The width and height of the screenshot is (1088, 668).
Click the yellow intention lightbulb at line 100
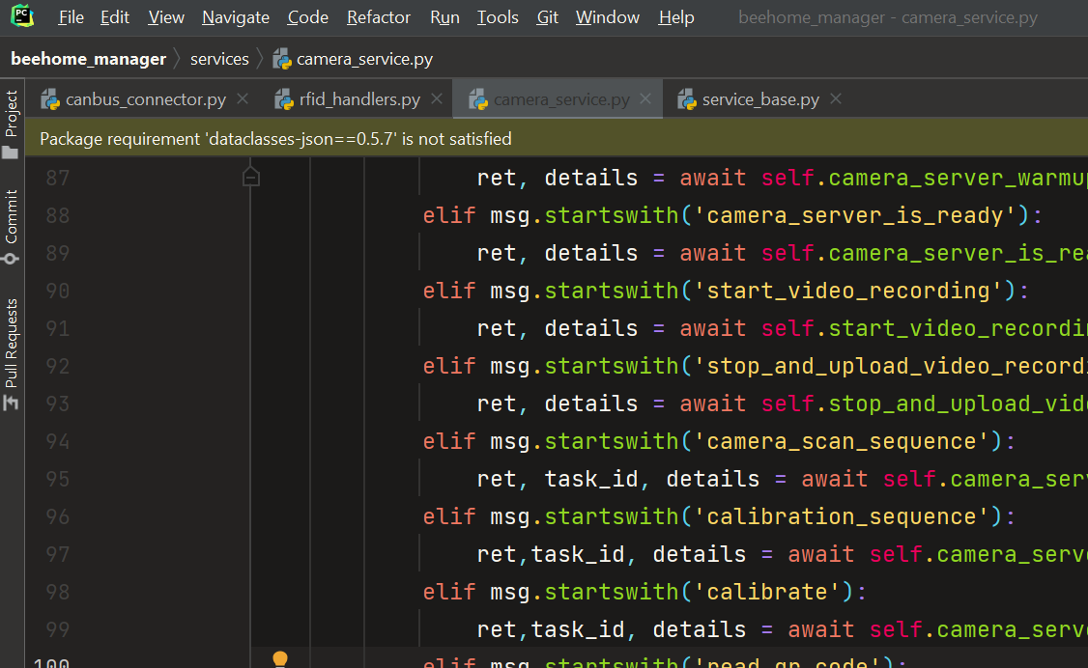pyautogui.click(x=279, y=658)
